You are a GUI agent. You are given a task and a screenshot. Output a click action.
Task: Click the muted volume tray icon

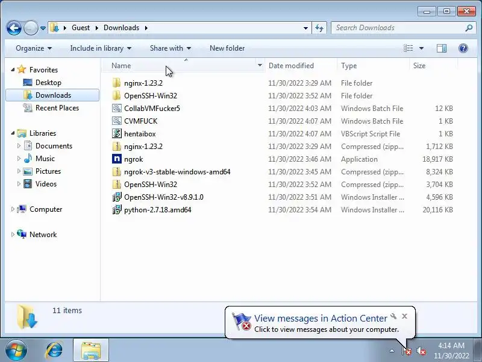coord(421,351)
